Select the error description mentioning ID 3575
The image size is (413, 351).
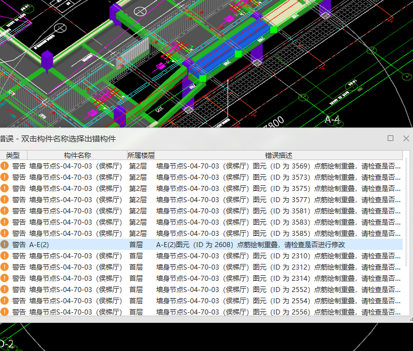coord(278,188)
